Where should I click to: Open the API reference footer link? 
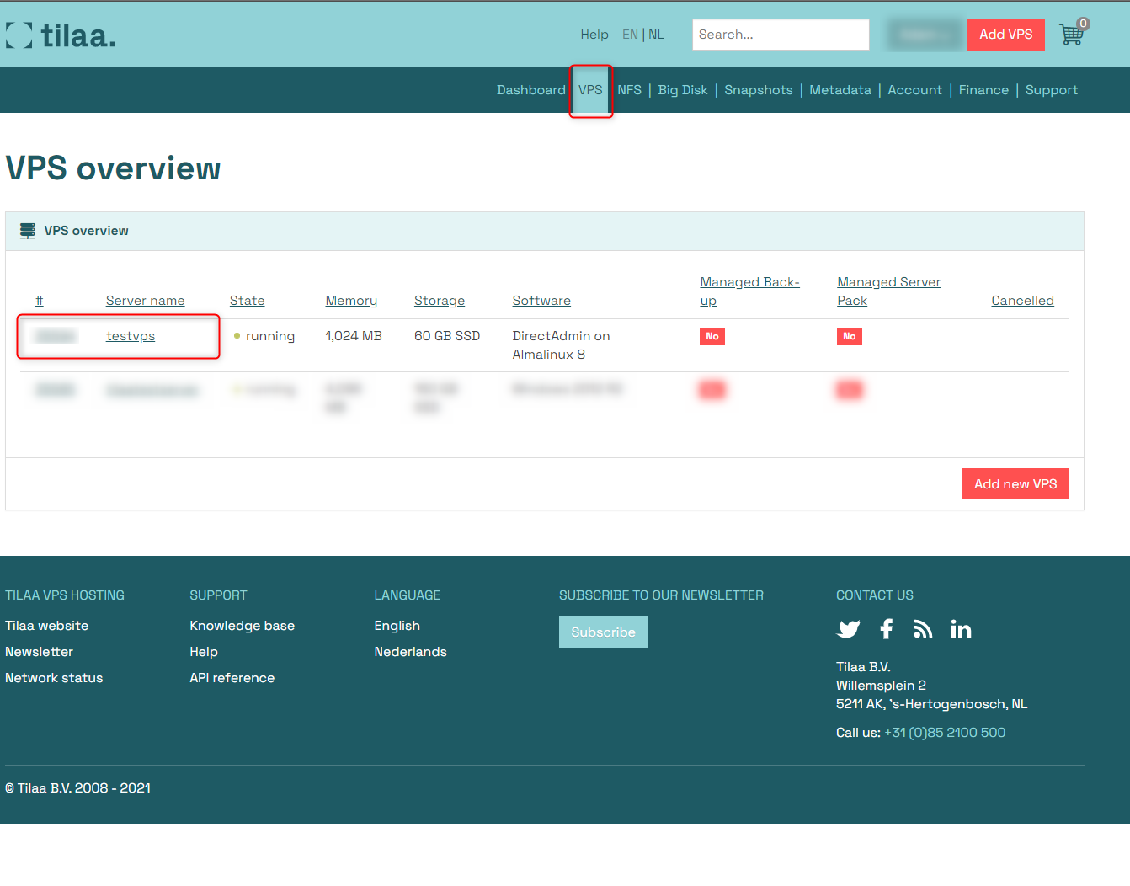[x=232, y=678]
